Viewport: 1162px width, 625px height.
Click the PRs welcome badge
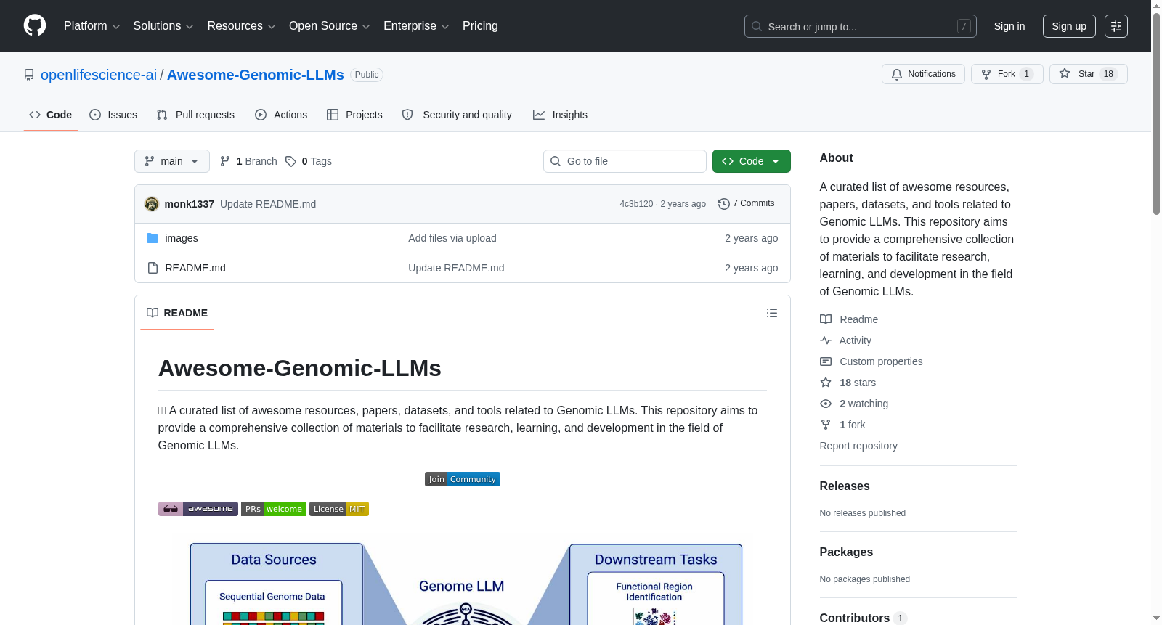274,509
